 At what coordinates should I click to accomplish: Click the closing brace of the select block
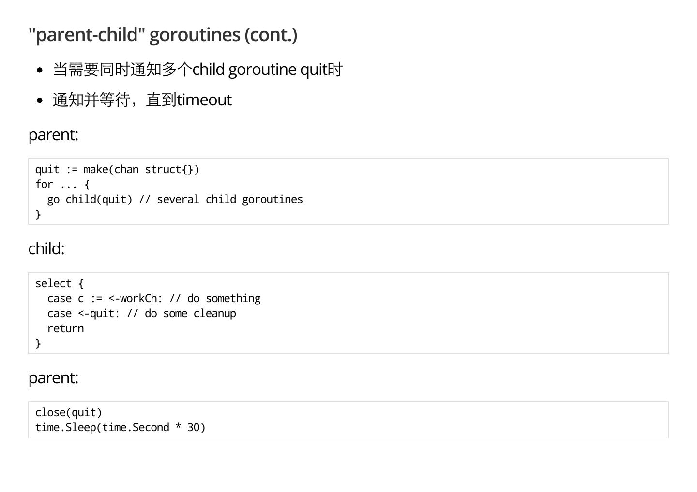38,344
